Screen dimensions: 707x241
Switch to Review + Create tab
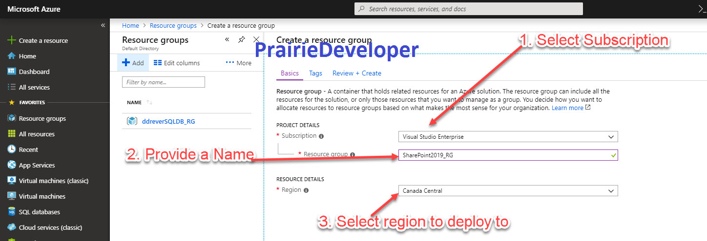point(357,73)
